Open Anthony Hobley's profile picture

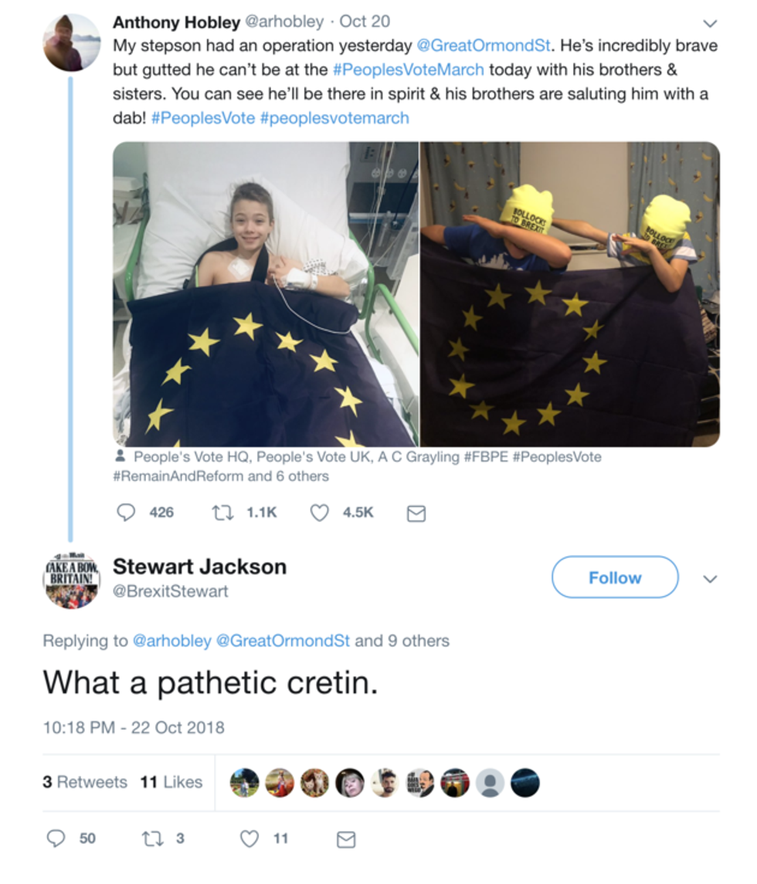click(72, 42)
